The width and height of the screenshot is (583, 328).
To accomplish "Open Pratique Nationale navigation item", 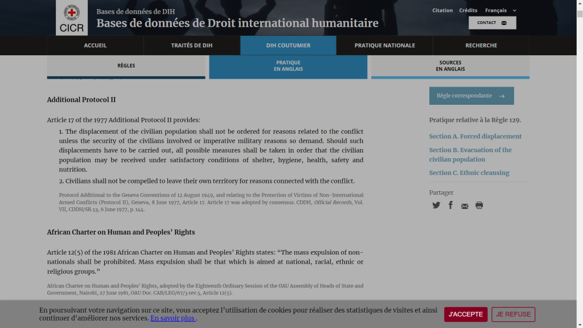I will point(384,46).
